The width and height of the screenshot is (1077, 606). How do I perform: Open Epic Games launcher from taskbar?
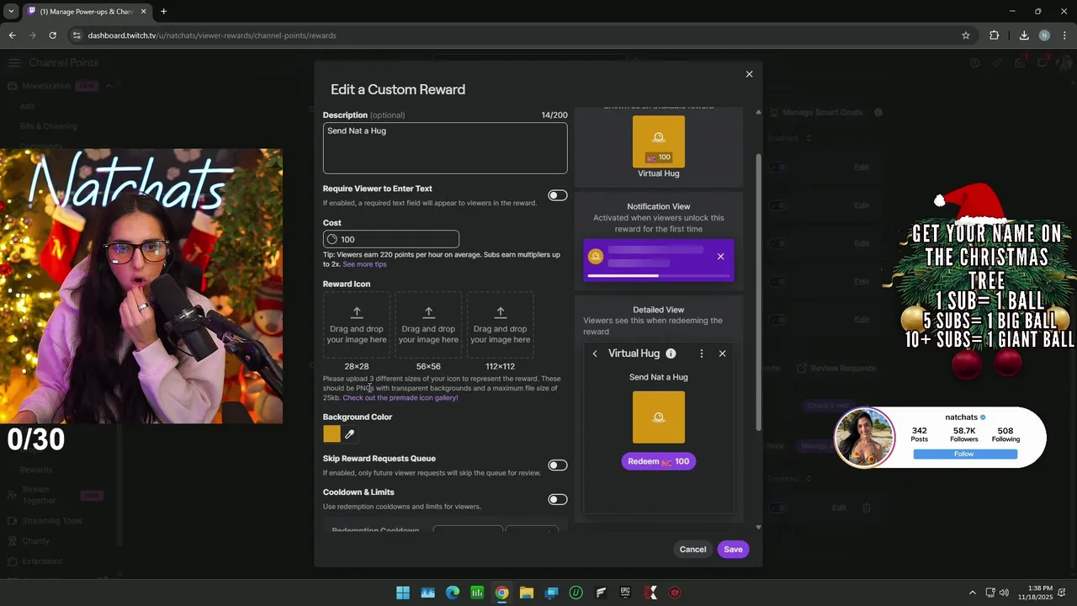click(625, 593)
